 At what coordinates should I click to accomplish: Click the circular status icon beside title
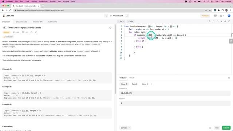click(x=110, y=28)
